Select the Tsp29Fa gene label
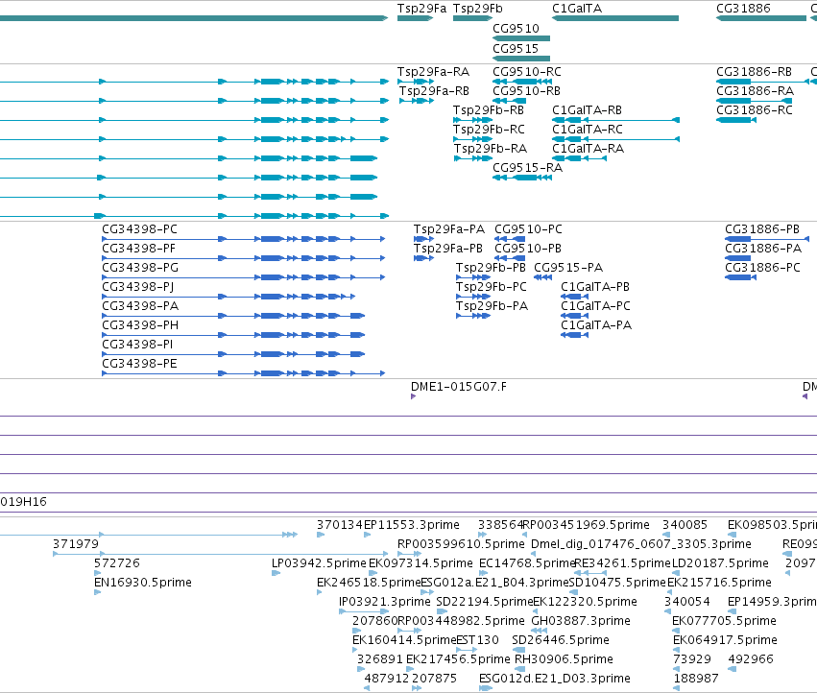The image size is (817, 693). (x=421, y=9)
